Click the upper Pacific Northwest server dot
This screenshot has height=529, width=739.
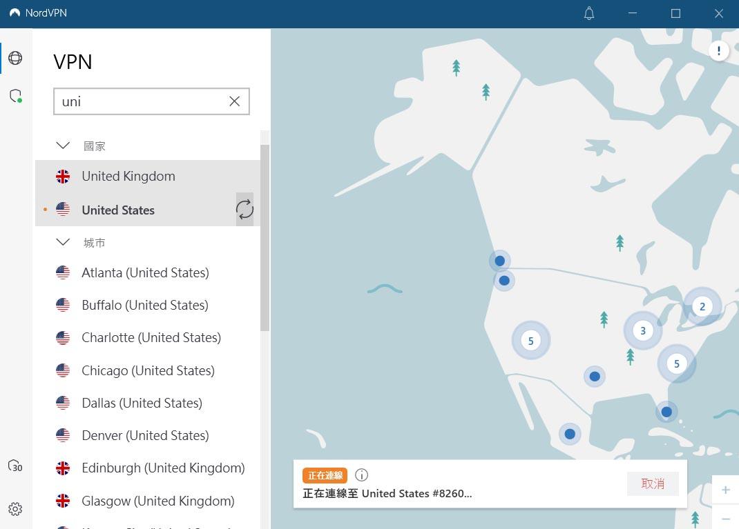coord(499,261)
